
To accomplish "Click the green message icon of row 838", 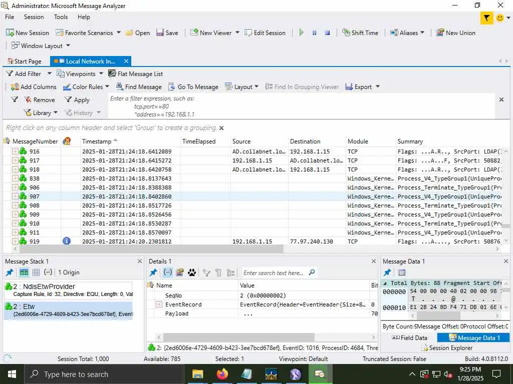I will tap(23, 178).
